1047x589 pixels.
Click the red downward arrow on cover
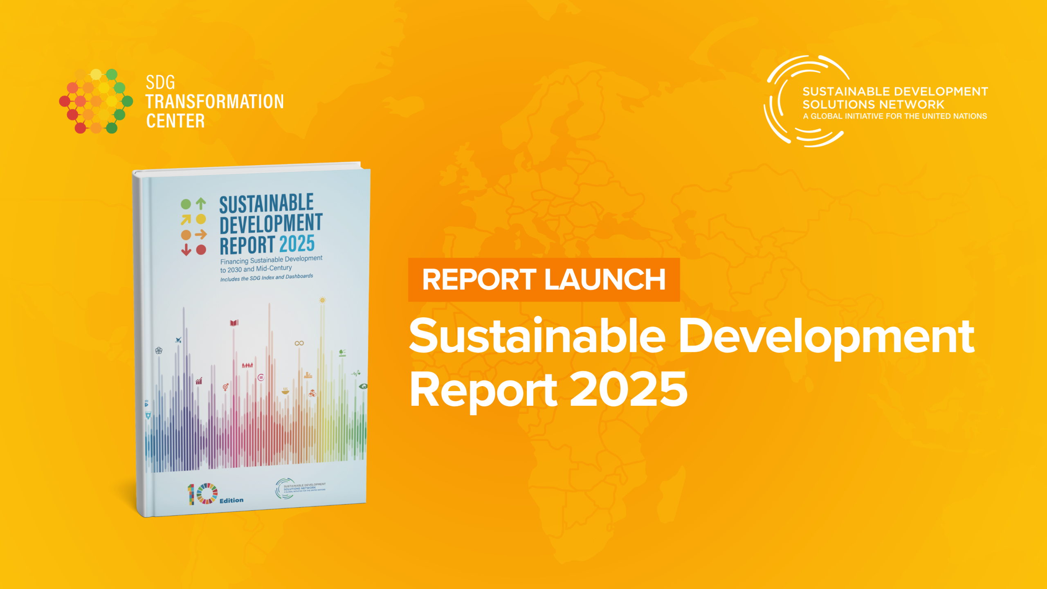[186, 249]
